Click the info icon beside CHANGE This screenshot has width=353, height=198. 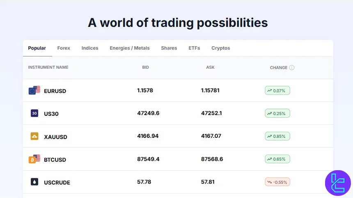pos(292,67)
